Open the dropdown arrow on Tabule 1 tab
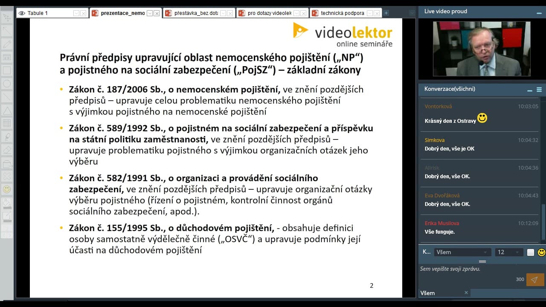 coord(76,13)
